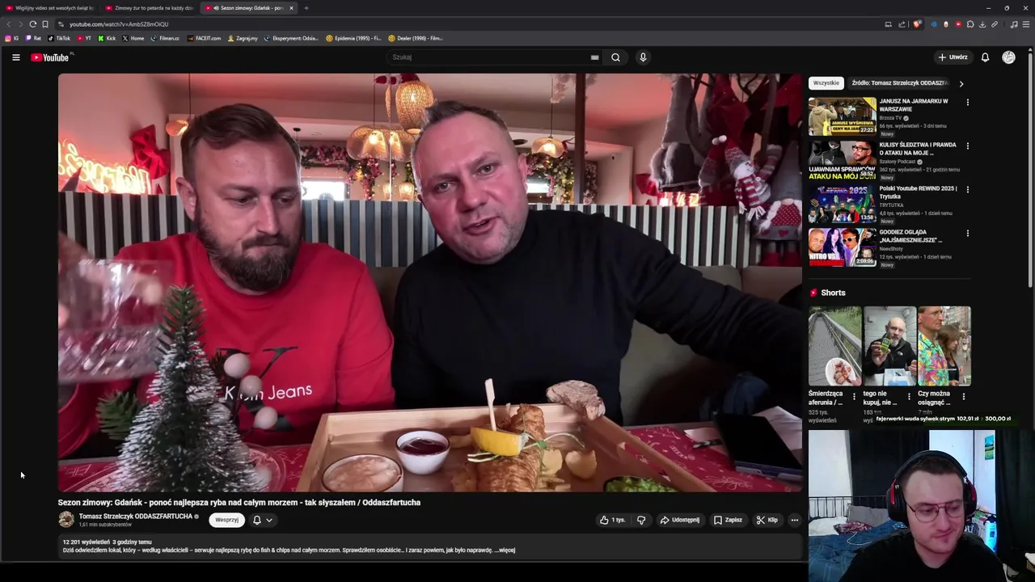The width and height of the screenshot is (1035, 582).
Task: Open the Śmierdząca aferunia short
Action: pyautogui.click(x=834, y=346)
